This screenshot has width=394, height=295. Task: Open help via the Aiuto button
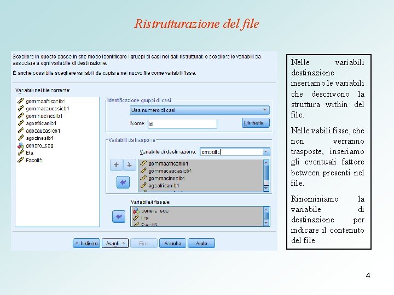201,243
